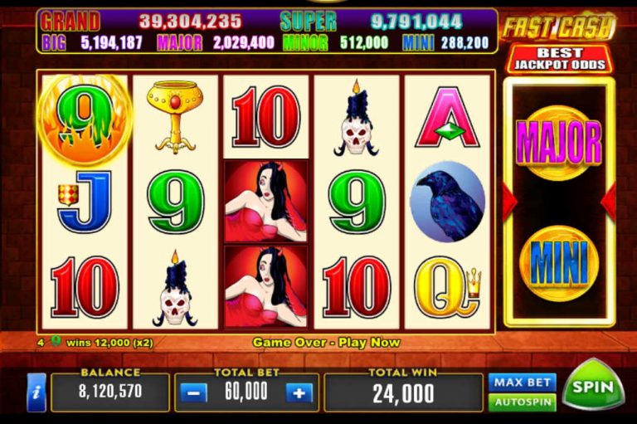Tap the flaming green 9 symbol
637x424 pixels.
point(85,119)
